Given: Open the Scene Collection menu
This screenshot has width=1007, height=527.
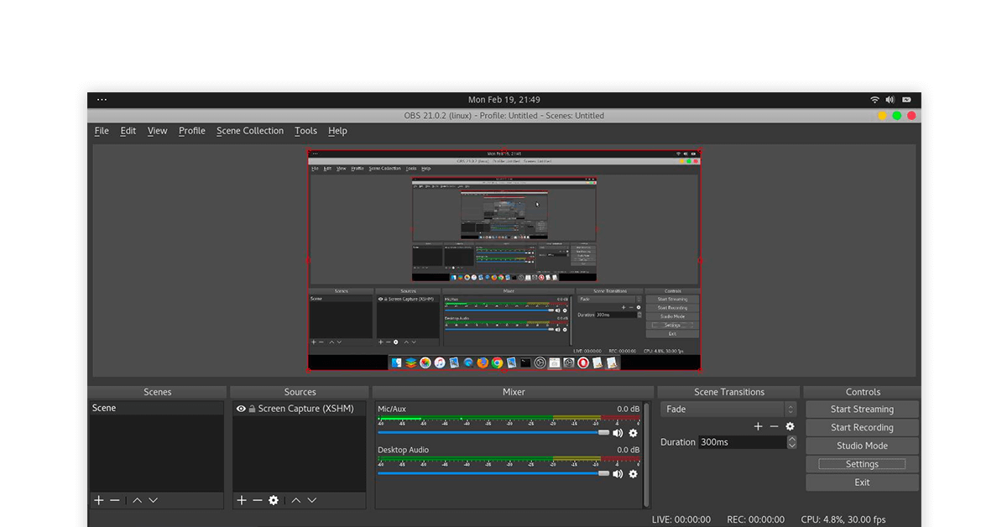Looking at the screenshot, I should click(x=250, y=131).
